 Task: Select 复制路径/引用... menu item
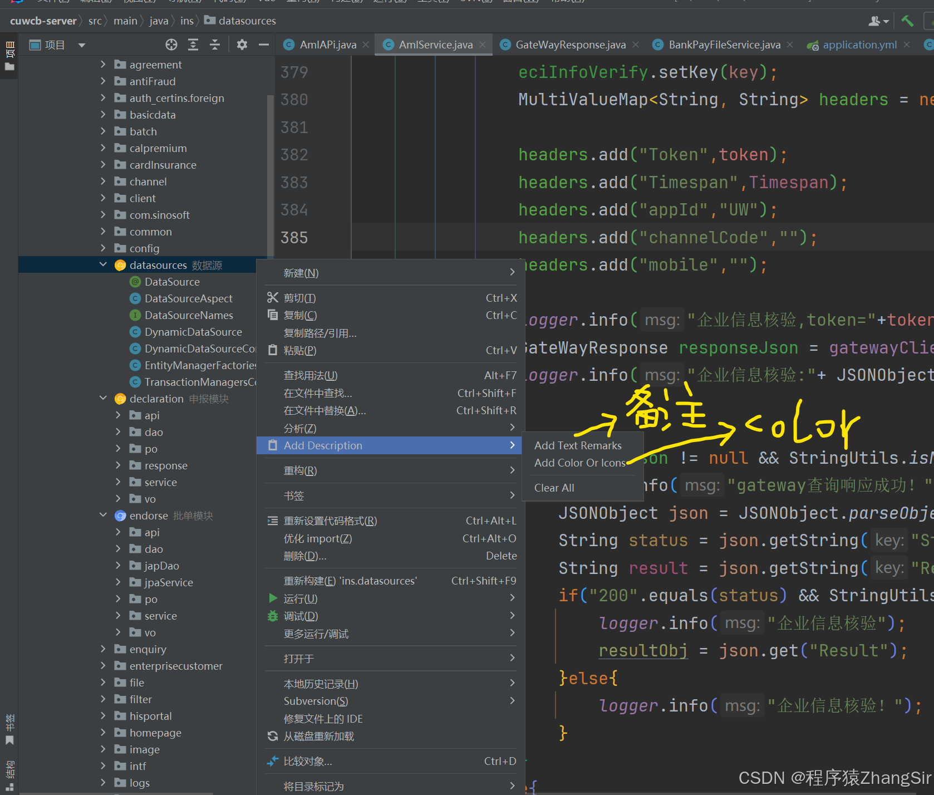coord(389,333)
